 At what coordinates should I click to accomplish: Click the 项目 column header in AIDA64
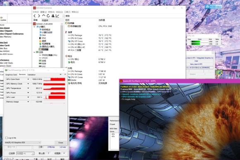(67, 20)
